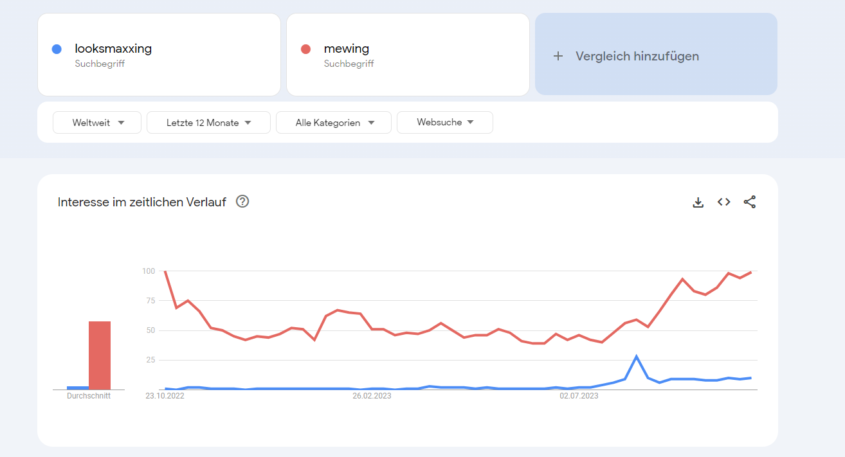Open the Letzte 12 Monate time dropdown
The image size is (845, 457).
(x=208, y=122)
